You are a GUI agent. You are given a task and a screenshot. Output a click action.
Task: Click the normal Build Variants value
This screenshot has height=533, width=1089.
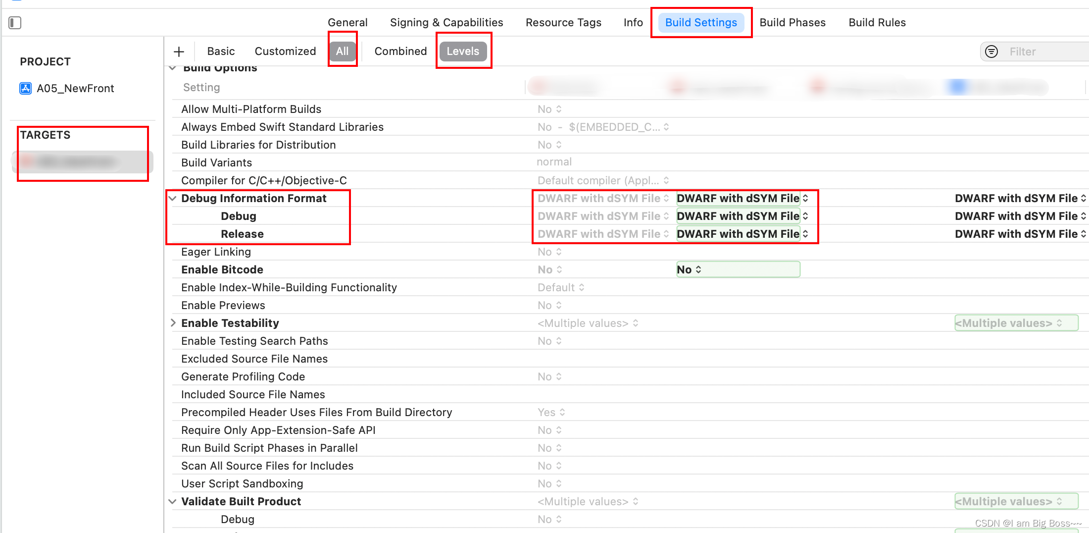554,162
